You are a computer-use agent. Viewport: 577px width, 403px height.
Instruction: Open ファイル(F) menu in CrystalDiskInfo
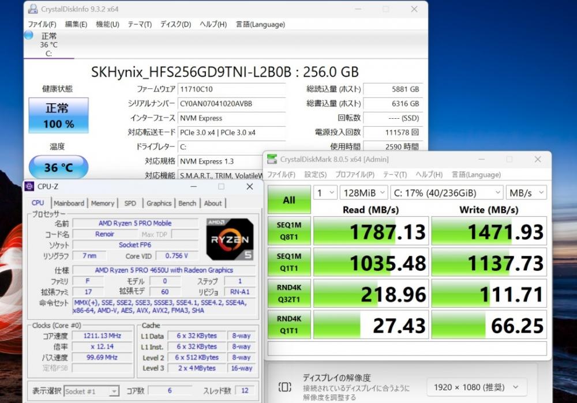tap(42, 24)
